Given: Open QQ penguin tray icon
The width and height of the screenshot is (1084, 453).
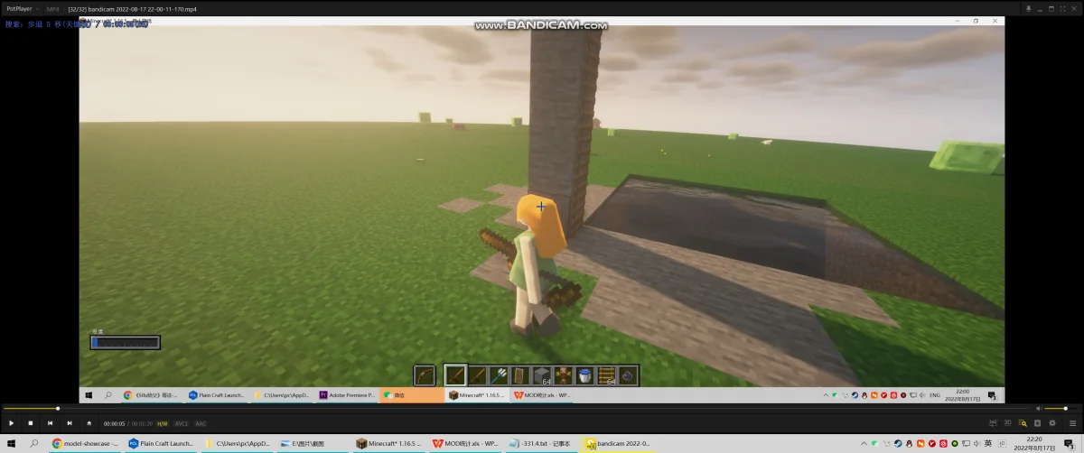Looking at the screenshot, I should click(x=910, y=443).
